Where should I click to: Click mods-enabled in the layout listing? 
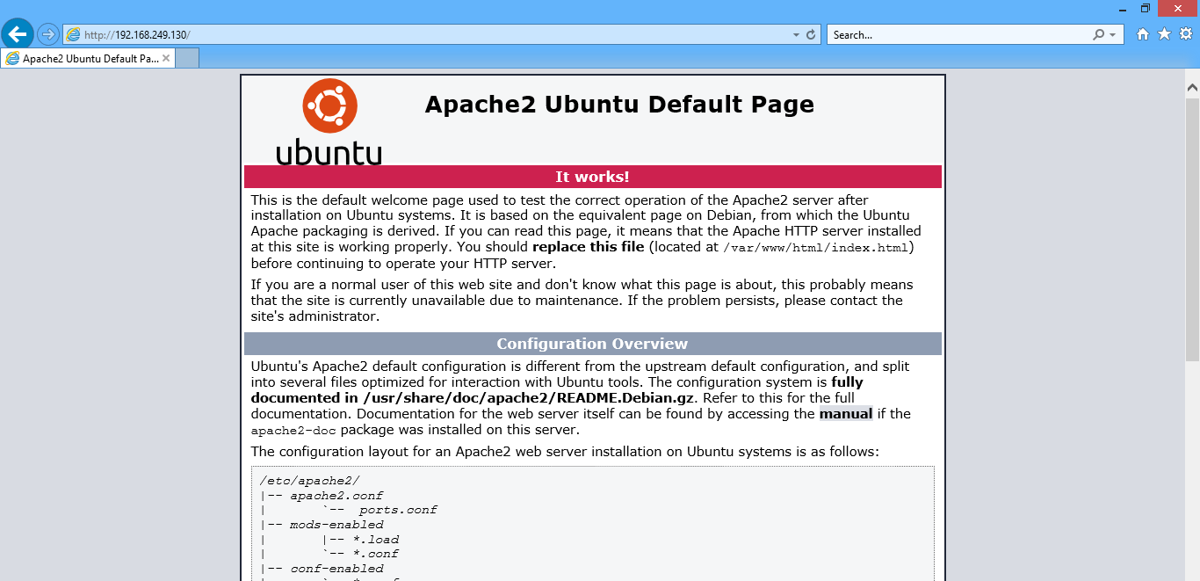[336, 525]
